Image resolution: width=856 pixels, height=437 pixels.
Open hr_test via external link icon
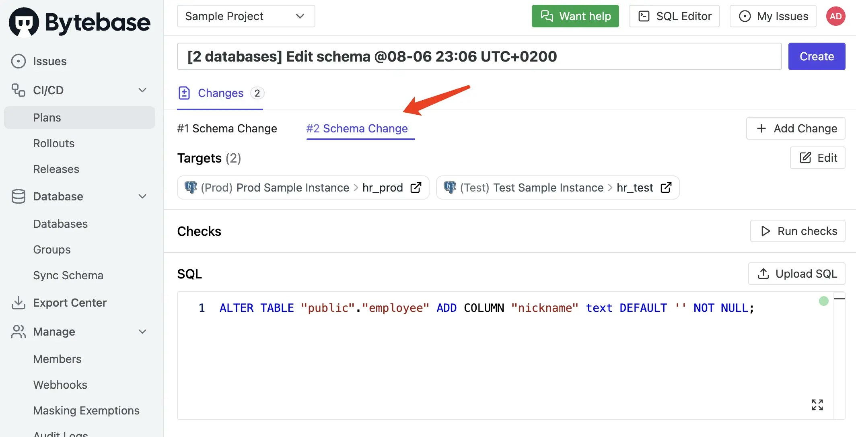(x=666, y=188)
